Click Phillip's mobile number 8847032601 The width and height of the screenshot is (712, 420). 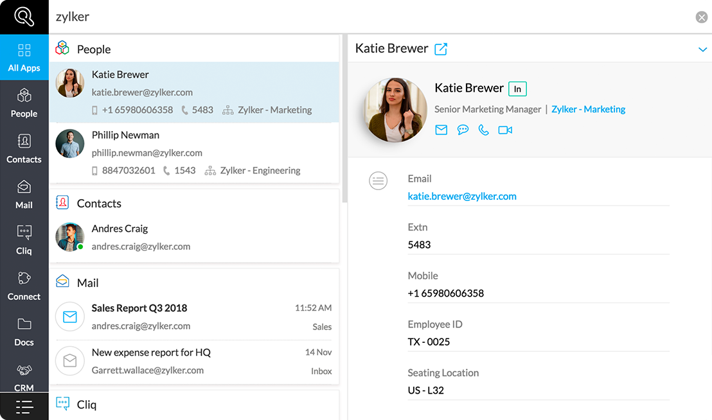pos(129,171)
